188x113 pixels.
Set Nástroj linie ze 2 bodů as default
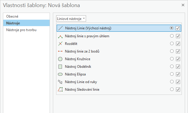[x=172, y=51]
